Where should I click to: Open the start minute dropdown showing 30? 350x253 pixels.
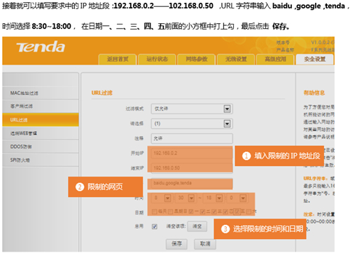tap(185, 198)
